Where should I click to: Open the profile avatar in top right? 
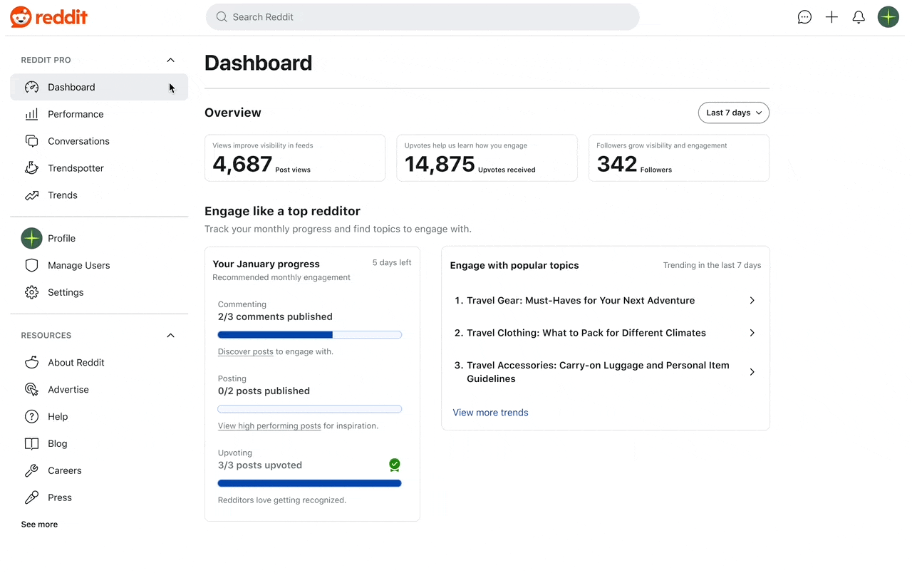click(x=888, y=16)
